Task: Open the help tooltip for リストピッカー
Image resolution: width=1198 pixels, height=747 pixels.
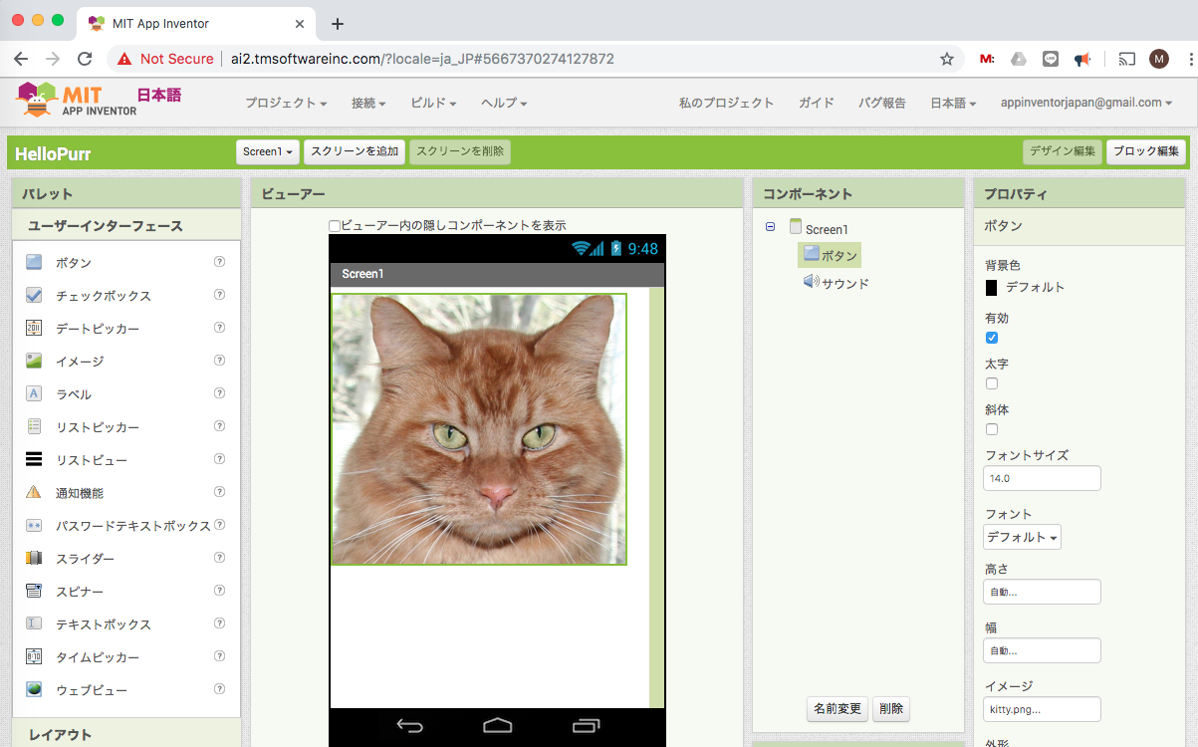Action: 219,426
